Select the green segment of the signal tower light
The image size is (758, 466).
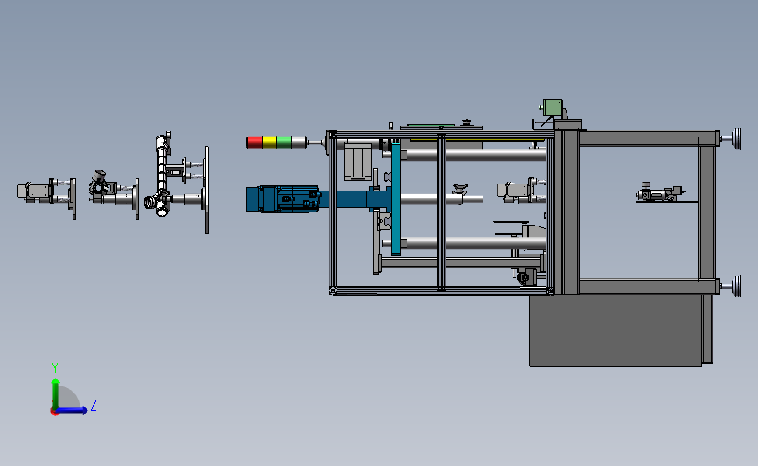(x=284, y=143)
